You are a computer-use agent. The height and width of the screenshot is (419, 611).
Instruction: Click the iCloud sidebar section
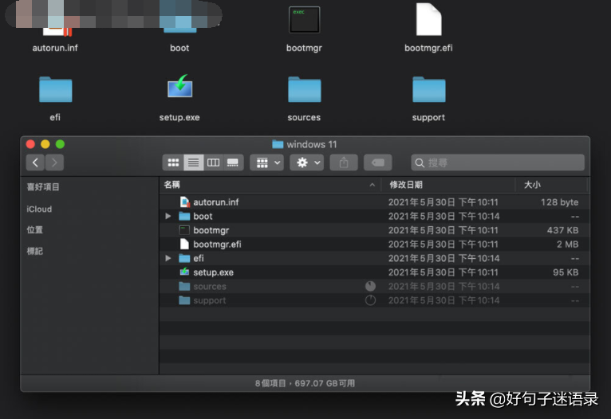(x=39, y=209)
